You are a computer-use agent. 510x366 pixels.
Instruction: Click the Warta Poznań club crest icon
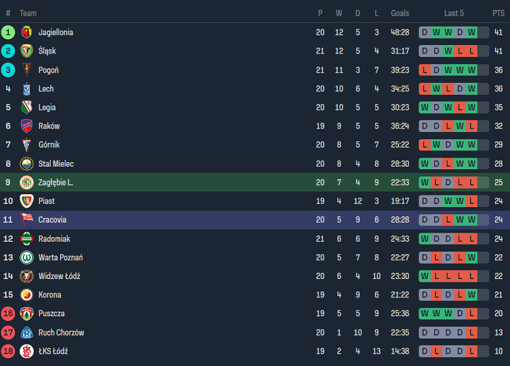pyautogui.click(x=26, y=258)
